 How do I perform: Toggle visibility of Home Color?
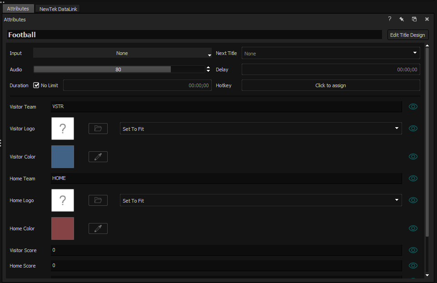(x=413, y=228)
